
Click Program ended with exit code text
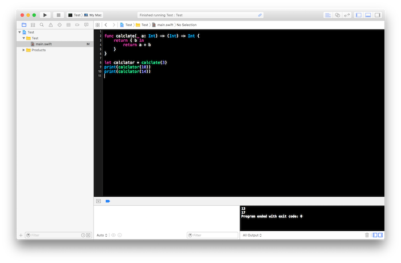[272, 216]
